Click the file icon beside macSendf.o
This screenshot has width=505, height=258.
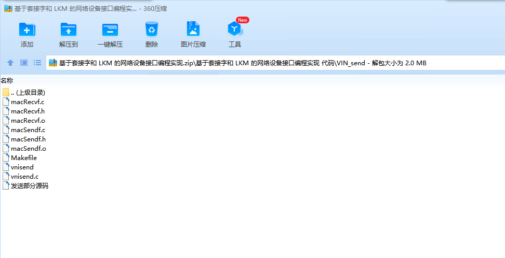(x=6, y=149)
